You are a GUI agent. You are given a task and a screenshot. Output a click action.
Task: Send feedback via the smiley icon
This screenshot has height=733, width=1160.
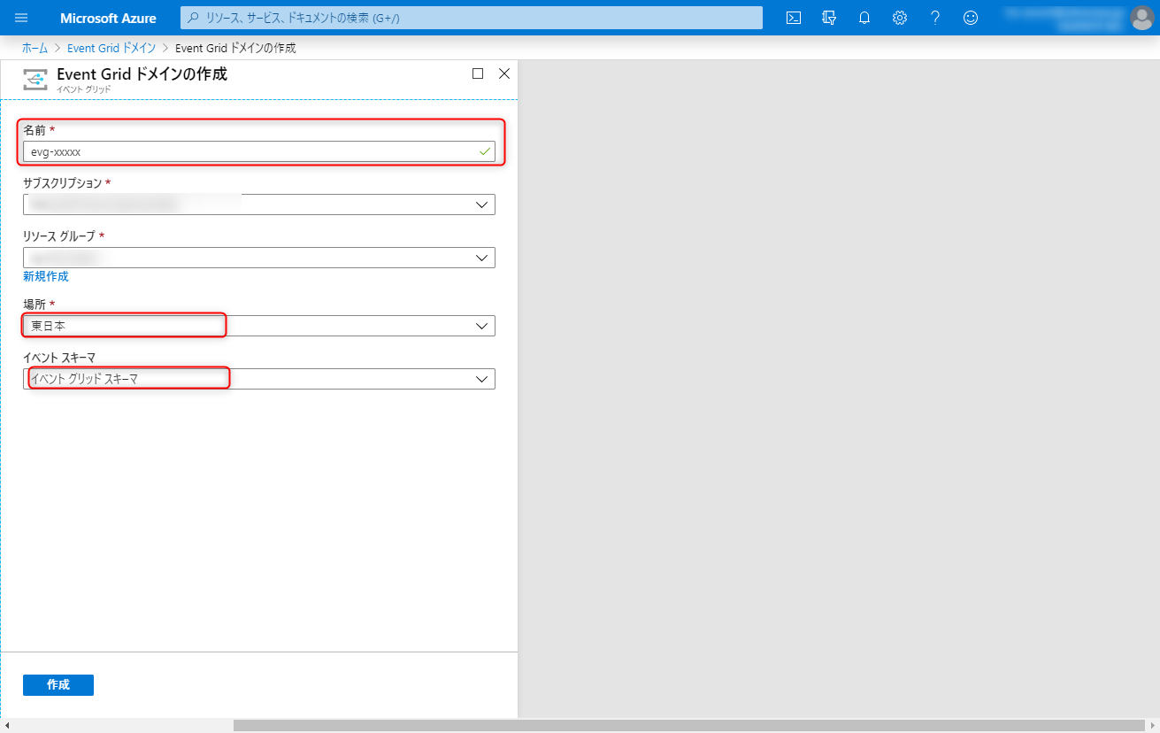tap(971, 18)
